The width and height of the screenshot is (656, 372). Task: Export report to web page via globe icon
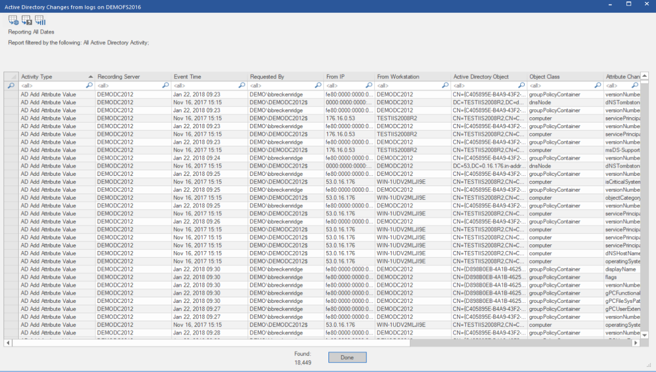pyautogui.click(x=13, y=20)
